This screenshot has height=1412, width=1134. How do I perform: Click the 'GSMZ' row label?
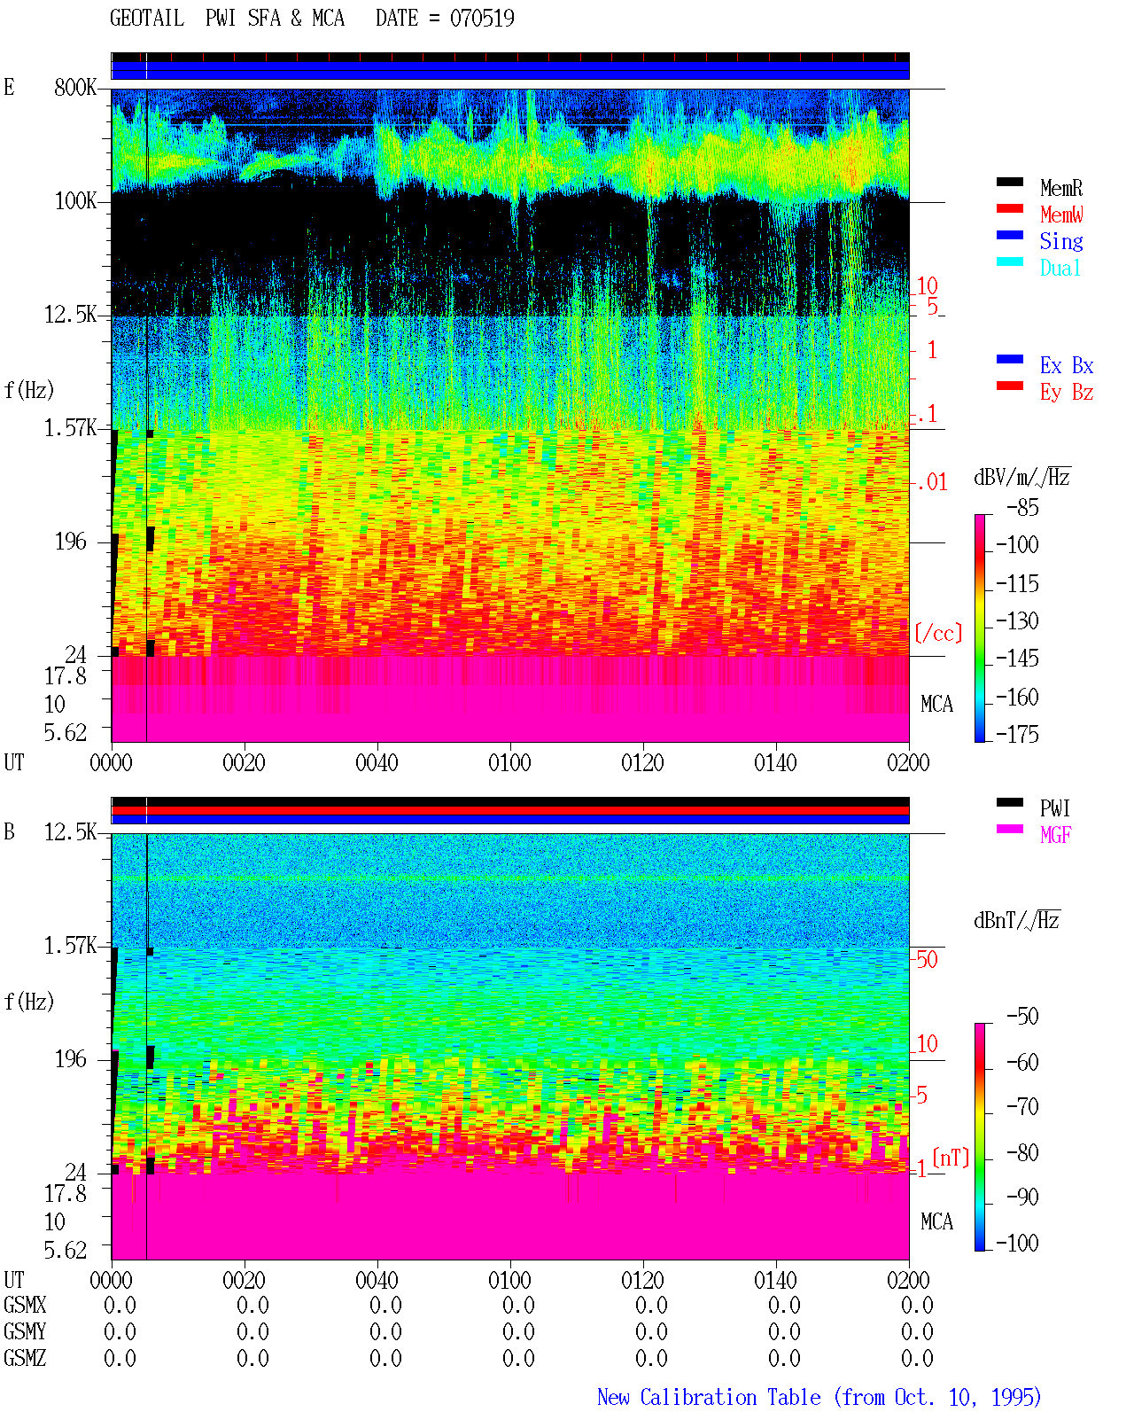tap(25, 1359)
